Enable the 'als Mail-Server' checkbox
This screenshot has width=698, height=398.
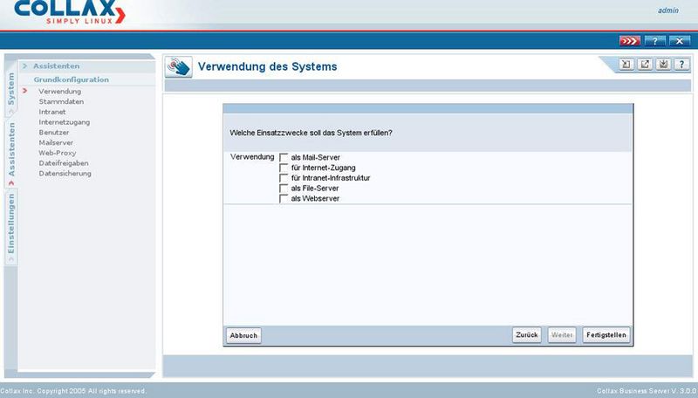[x=284, y=158]
